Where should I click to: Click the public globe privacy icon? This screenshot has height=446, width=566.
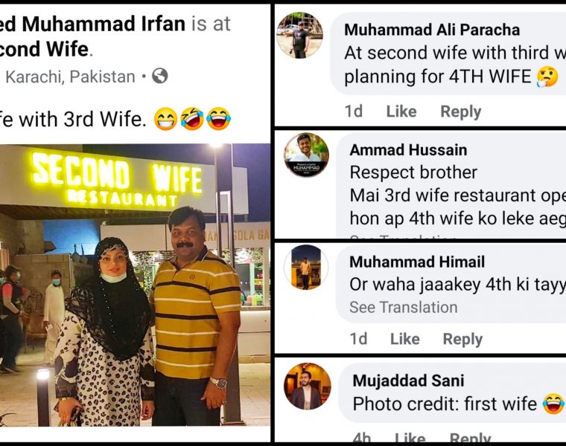160,76
